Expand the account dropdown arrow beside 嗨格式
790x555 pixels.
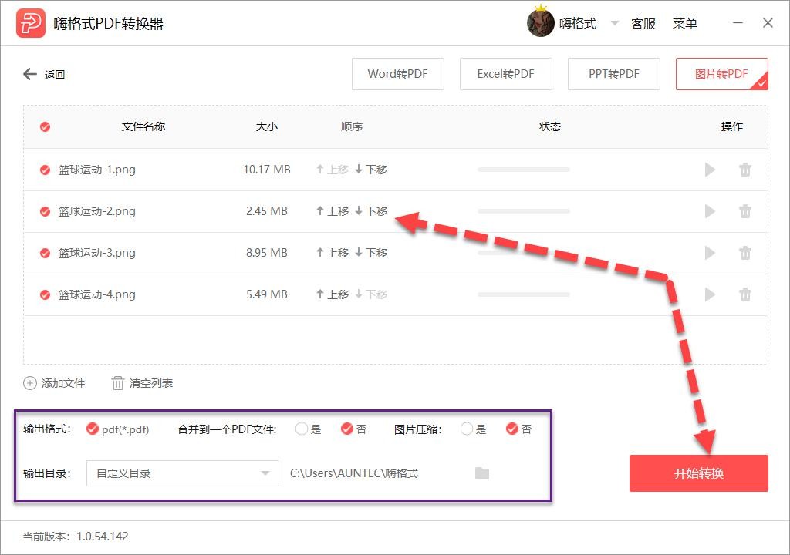click(615, 23)
